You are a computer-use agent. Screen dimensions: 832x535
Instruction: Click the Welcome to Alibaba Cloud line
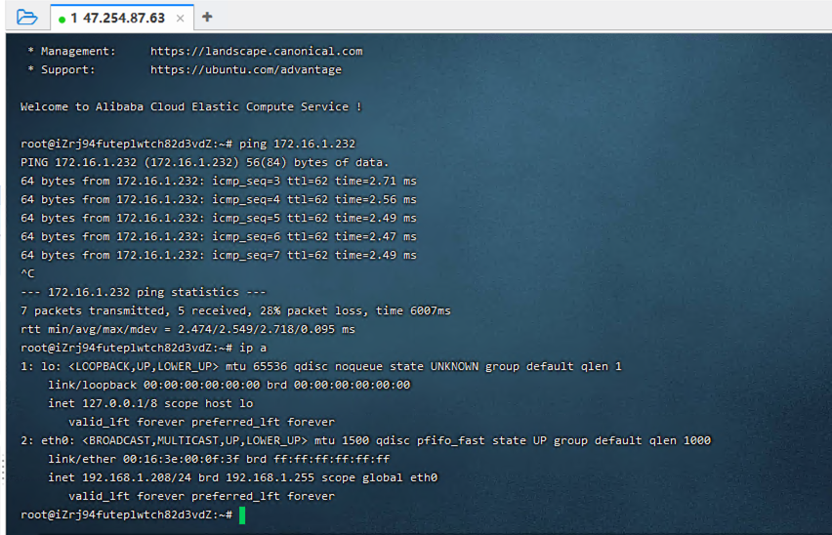coord(190,106)
